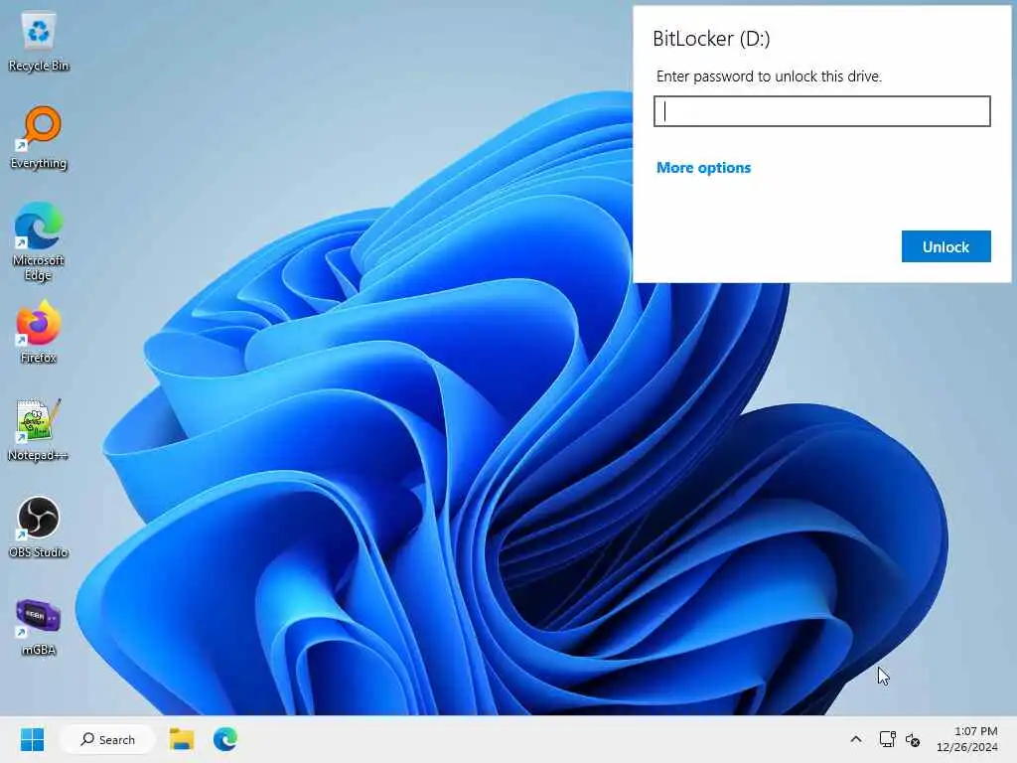Click the BitLocker (D:) title text
This screenshot has width=1017, height=763.
(711, 39)
